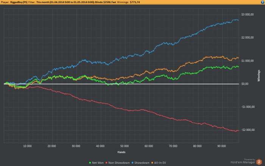
Task: Click the 70 000 hands axis label
Action: [x=173, y=146]
